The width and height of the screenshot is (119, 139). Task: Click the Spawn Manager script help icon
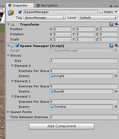(111, 46)
